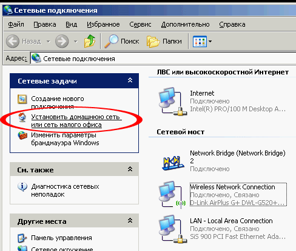Select Wireless Network Connection label

232,187
